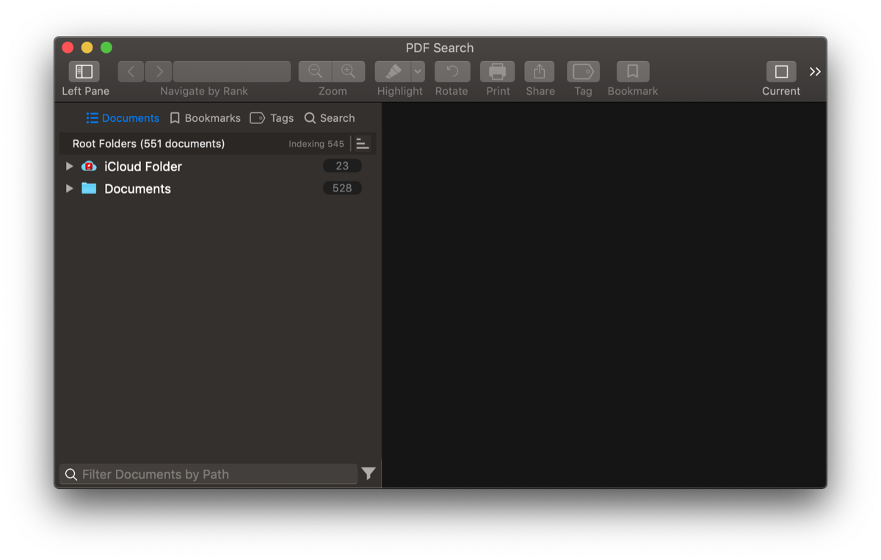Go forward with the right arrow button

click(159, 71)
